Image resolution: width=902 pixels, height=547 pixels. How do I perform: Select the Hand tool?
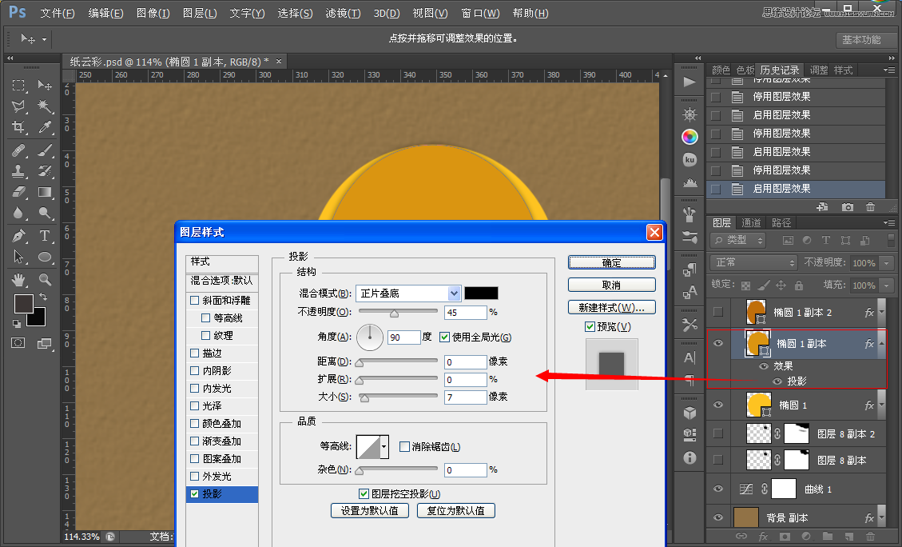(18, 280)
